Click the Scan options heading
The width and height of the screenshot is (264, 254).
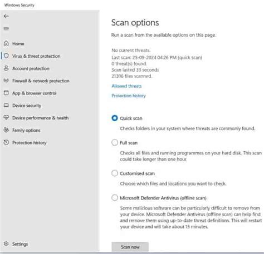(135, 23)
